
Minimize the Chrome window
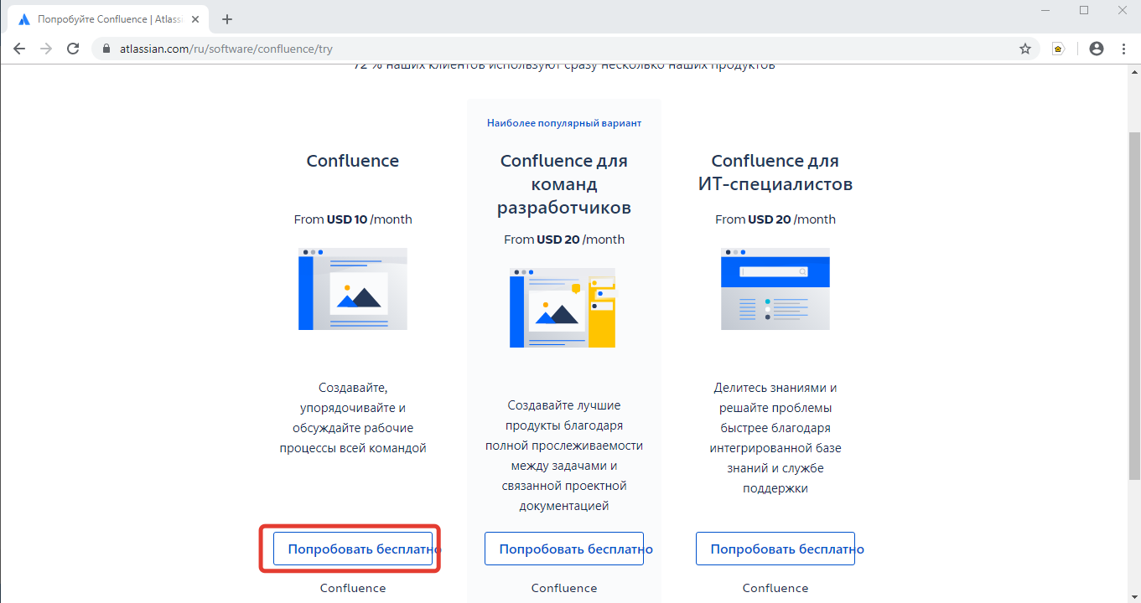point(1045,10)
